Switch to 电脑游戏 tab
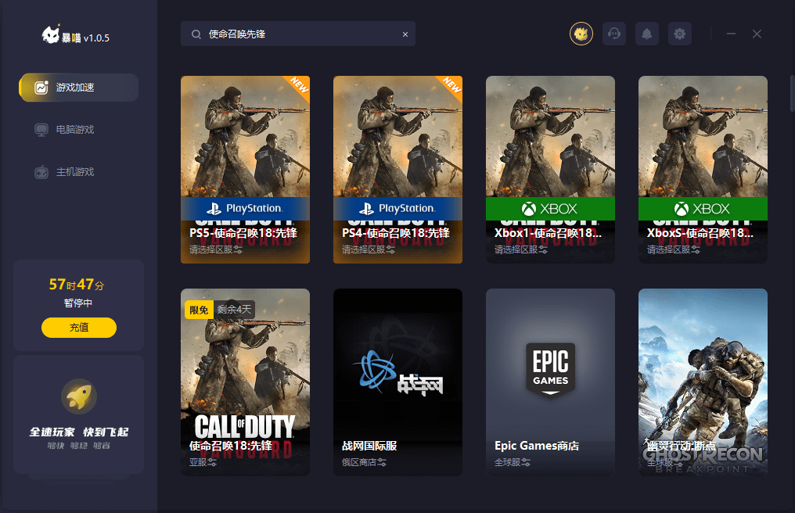795x513 pixels. click(x=74, y=130)
